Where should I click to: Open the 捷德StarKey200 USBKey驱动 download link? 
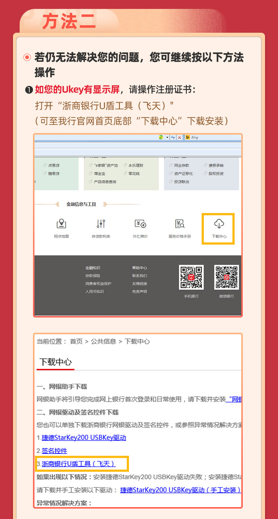pos(84,438)
